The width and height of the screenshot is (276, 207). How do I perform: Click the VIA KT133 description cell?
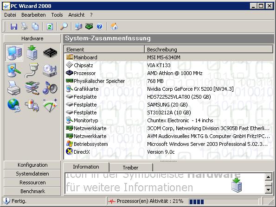pos(159,65)
